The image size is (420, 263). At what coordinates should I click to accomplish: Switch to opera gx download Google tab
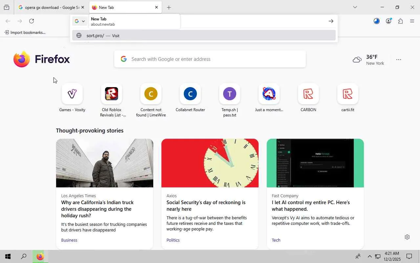coord(49,7)
